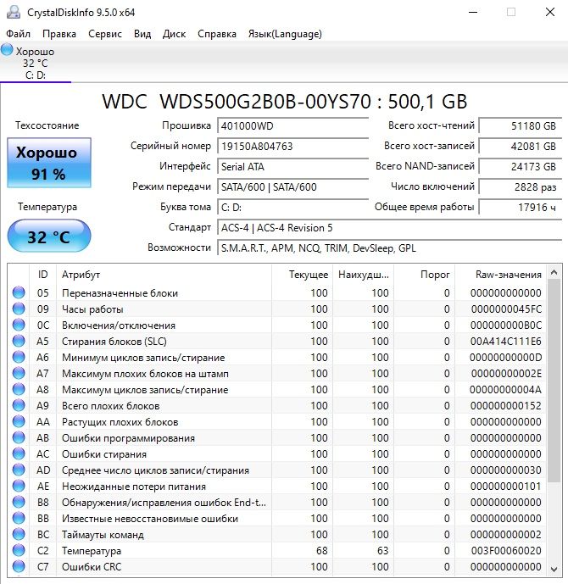The height and width of the screenshot is (584, 568).
Task: Click the status orb for attribute A6
Action: (x=19, y=357)
